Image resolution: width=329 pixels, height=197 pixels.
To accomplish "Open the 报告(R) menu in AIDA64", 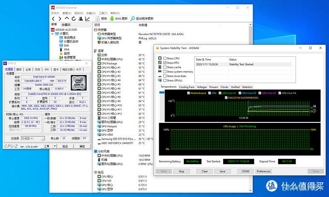I will pyautogui.click(x=79, y=13).
